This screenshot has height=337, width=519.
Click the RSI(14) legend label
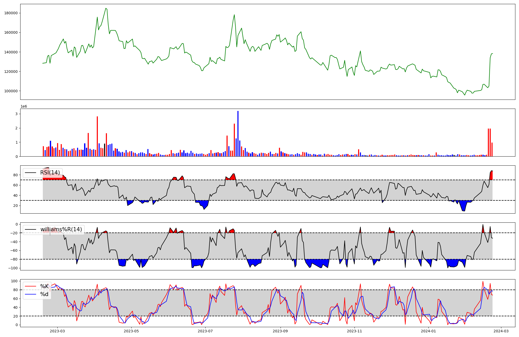click(50, 173)
